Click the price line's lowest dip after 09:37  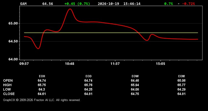pyautogui.click(x=38, y=49)
